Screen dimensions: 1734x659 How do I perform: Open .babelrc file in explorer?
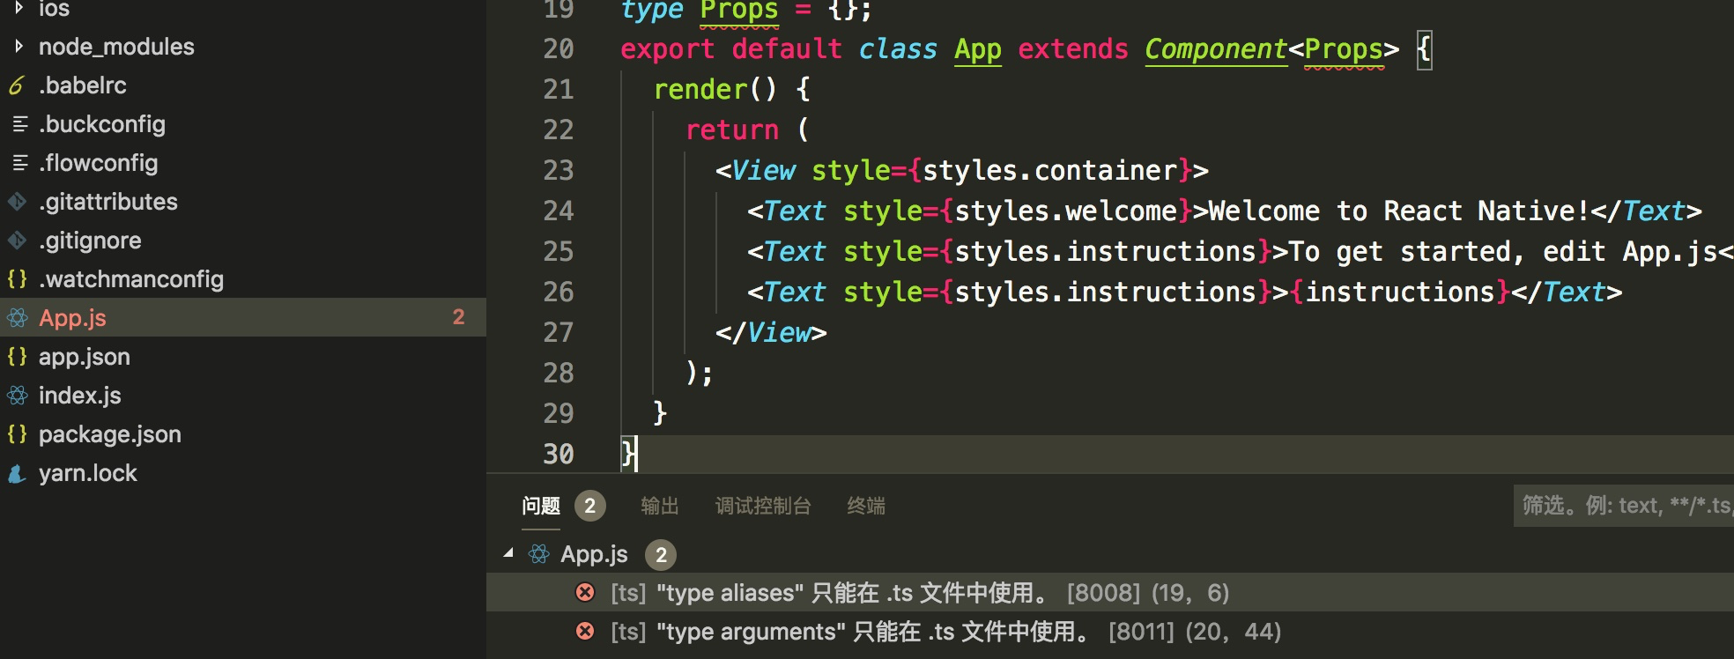(x=83, y=85)
